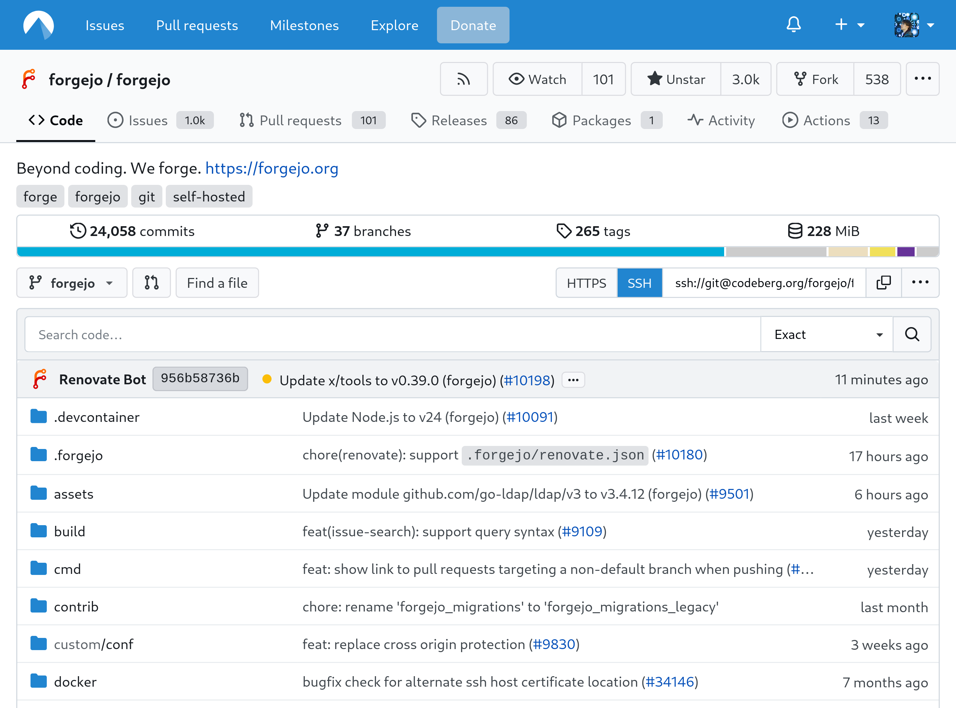Click the RSS feed icon button
This screenshot has width=956, height=708.
click(463, 79)
